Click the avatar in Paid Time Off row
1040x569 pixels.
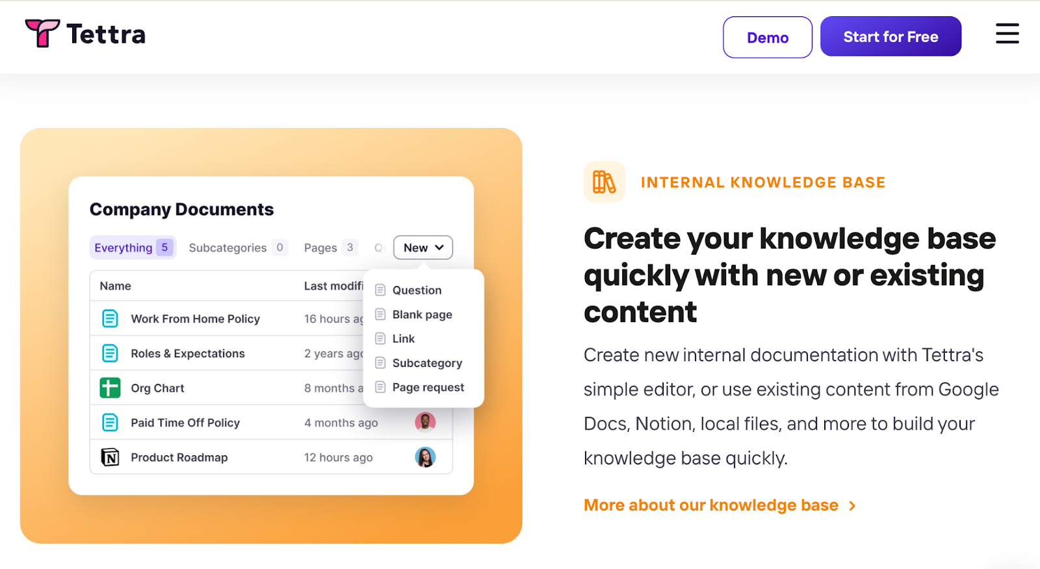tap(425, 422)
